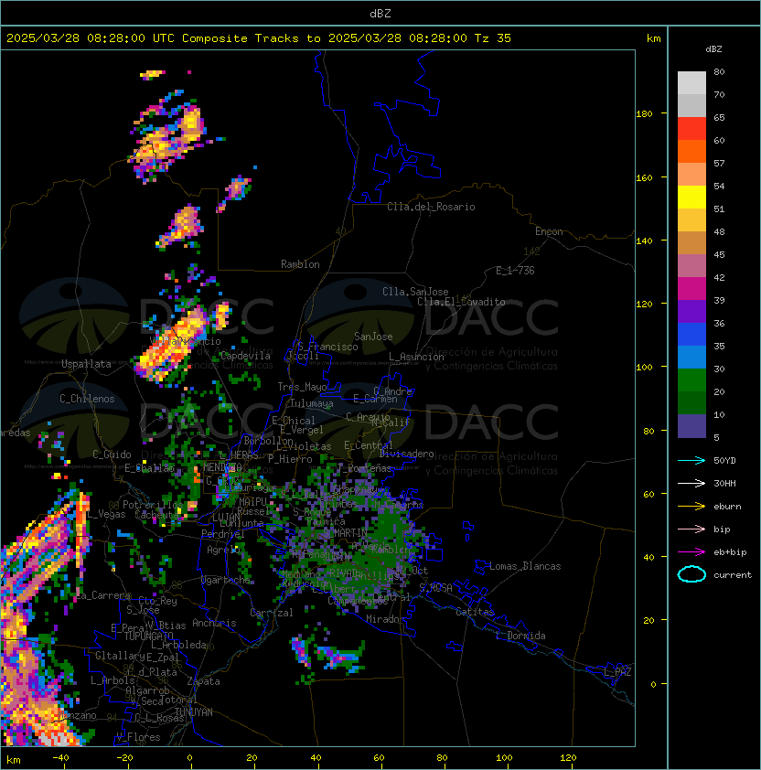Click the 'Uspallata' map label
Image resolution: width=761 pixels, height=770 pixels.
click(86, 364)
